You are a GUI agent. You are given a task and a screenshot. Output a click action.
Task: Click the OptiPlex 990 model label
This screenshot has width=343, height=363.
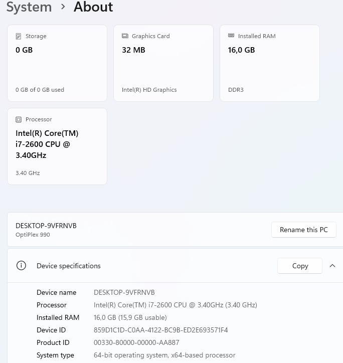pos(33,235)
